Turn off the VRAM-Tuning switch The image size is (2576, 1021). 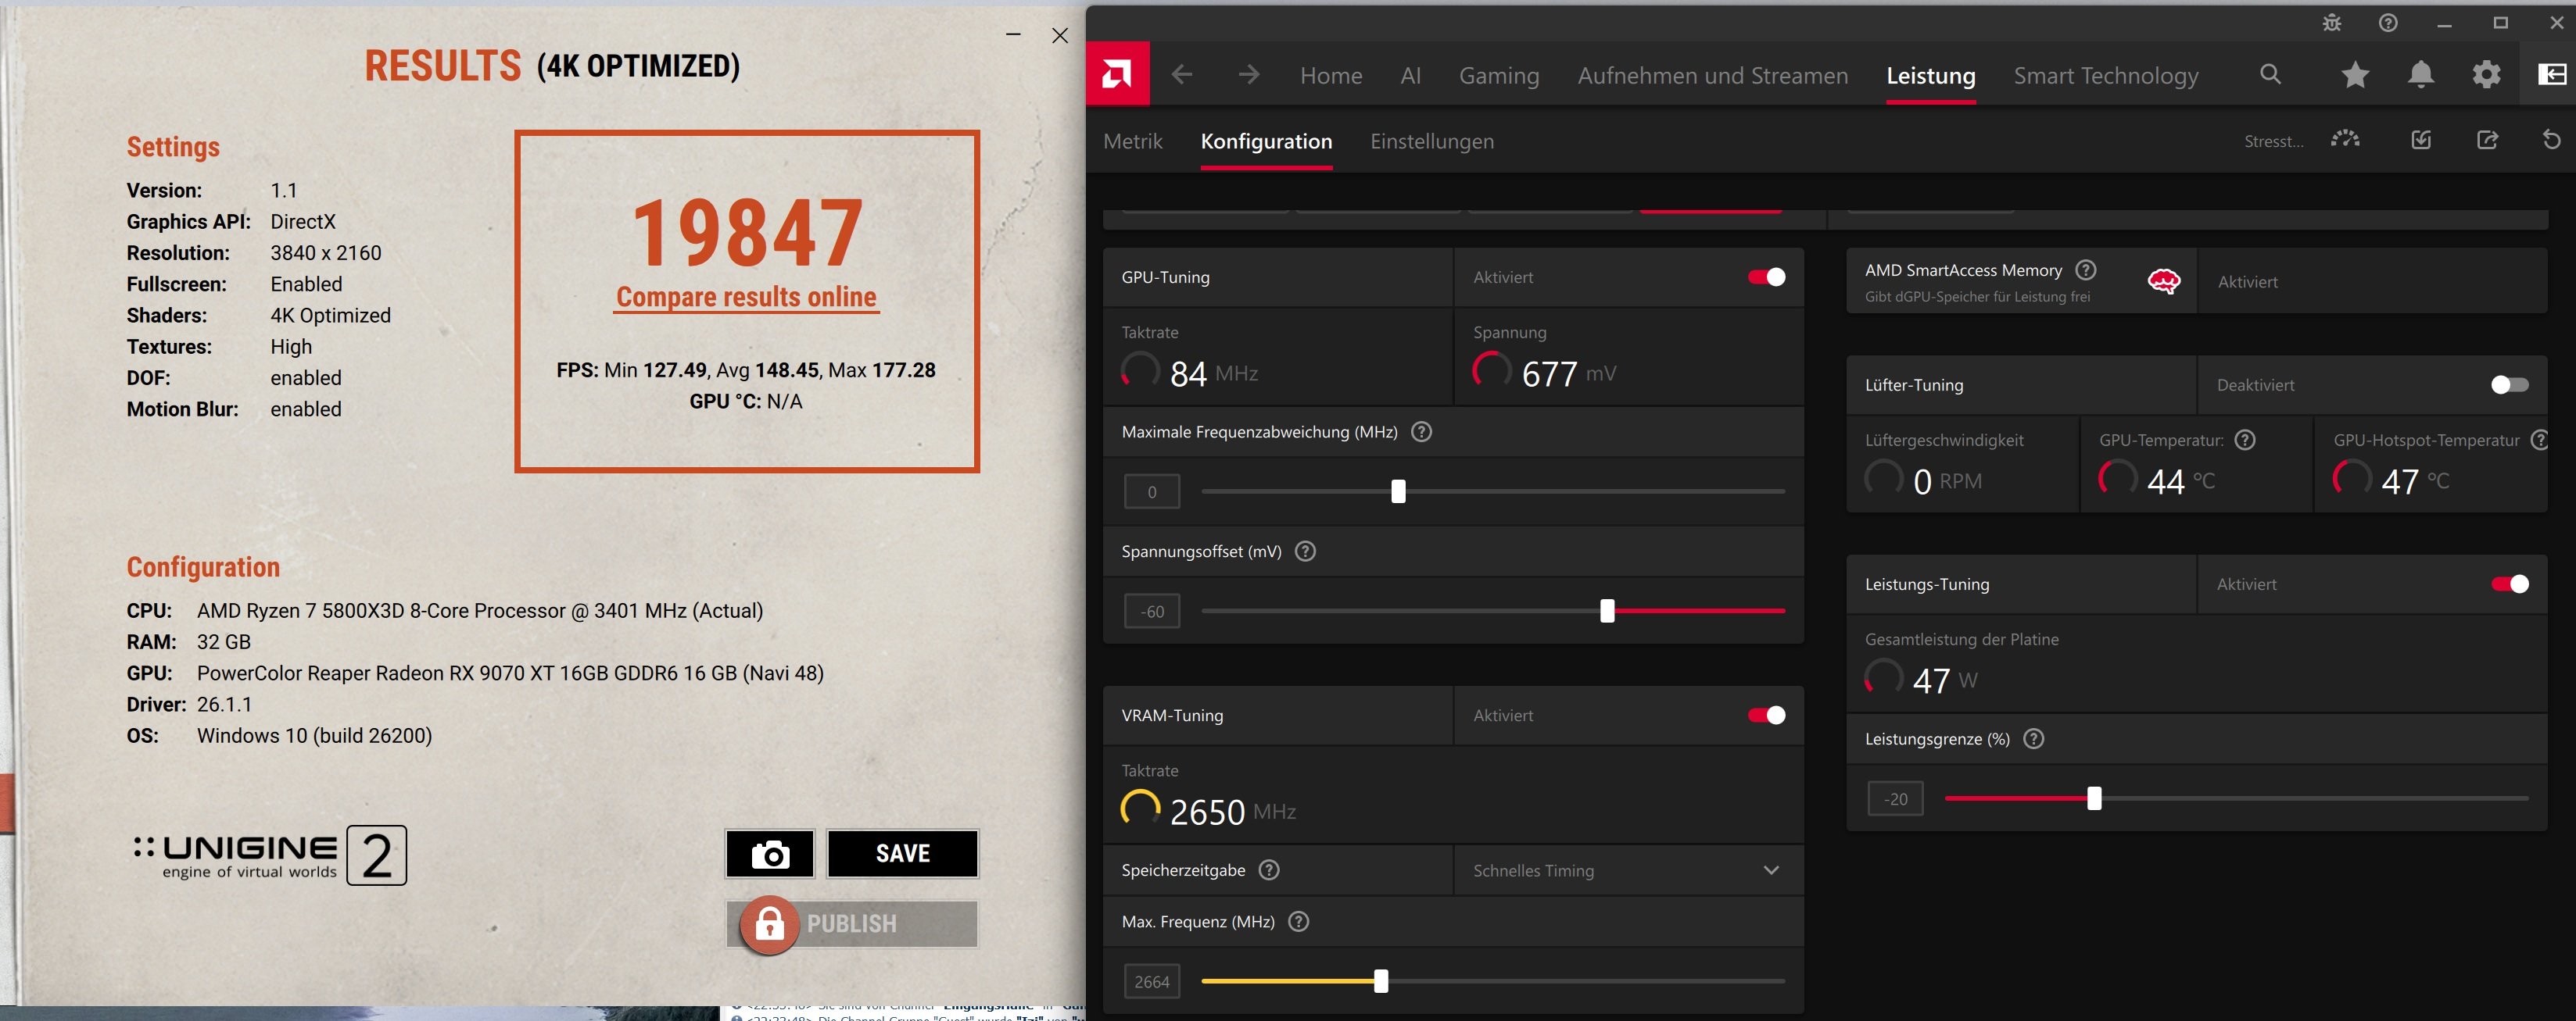point(1766,716)
